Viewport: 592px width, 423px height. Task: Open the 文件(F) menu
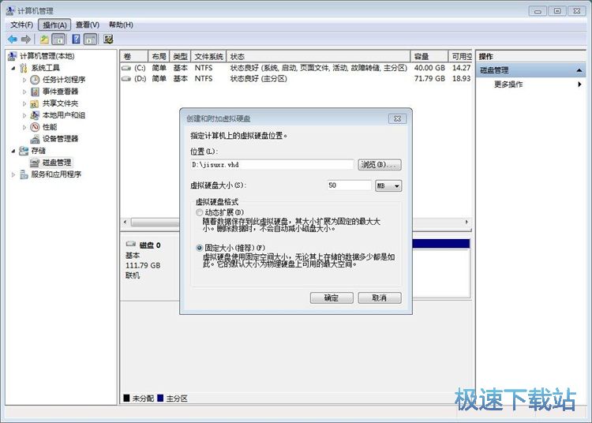21,25
